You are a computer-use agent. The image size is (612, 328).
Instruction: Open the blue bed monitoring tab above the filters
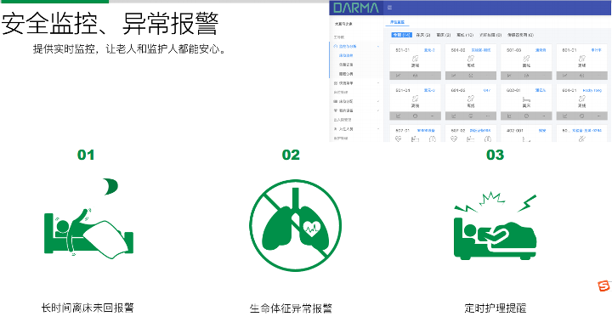(397, 22)
